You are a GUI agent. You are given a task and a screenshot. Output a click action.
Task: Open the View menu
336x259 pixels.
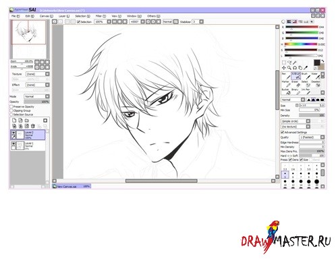point(117,16)
